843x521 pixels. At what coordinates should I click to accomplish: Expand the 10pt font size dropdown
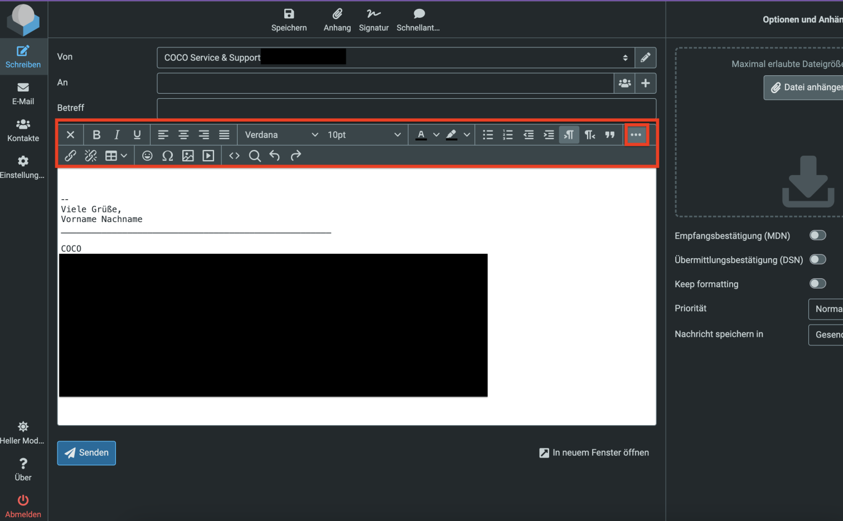(364, 134)
